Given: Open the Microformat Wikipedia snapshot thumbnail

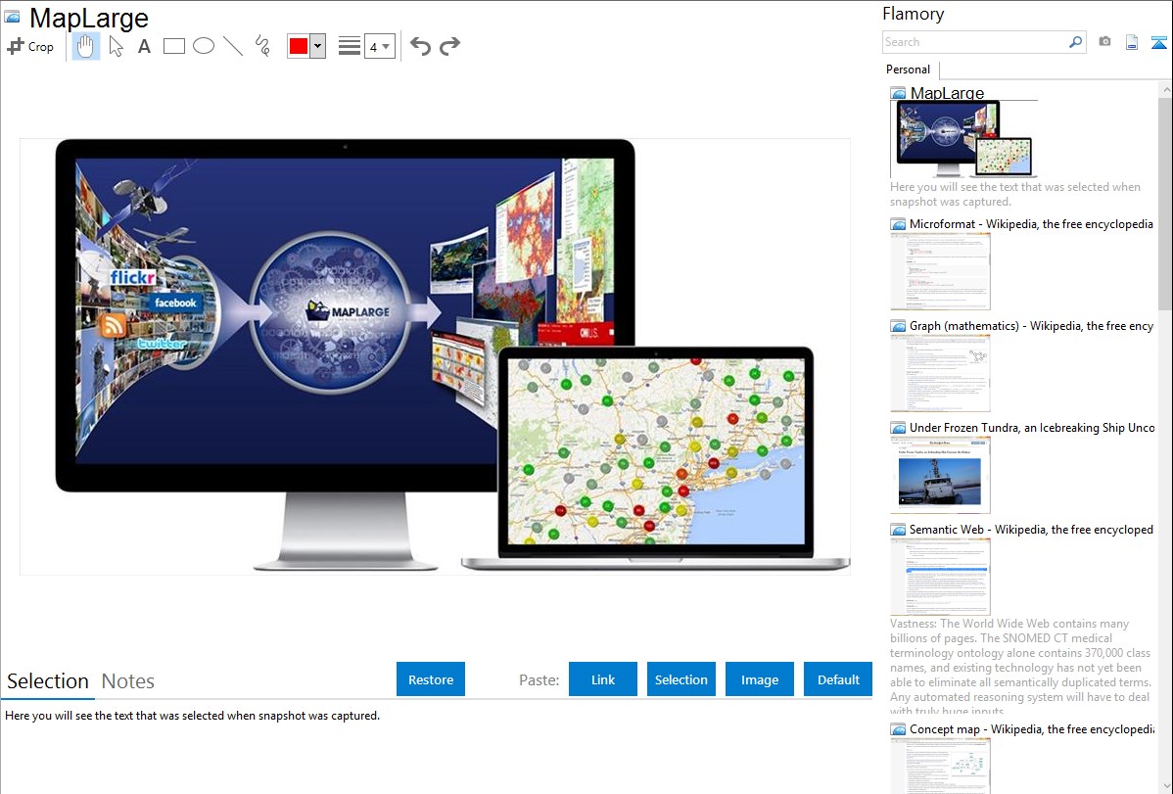Looking at the screenshot, I should (x=940, y=271).
